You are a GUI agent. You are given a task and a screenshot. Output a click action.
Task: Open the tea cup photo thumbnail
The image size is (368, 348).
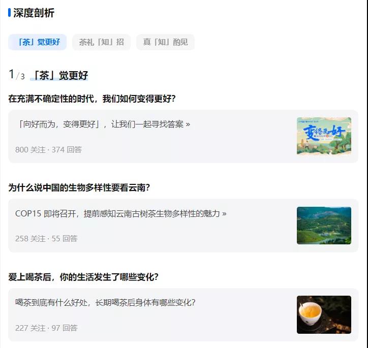pyautogui.click(x=324, y=314)
